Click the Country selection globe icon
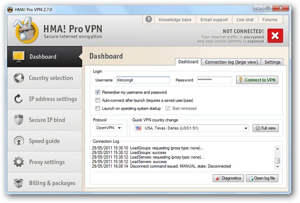300x203 pixels. coord(19,78)
